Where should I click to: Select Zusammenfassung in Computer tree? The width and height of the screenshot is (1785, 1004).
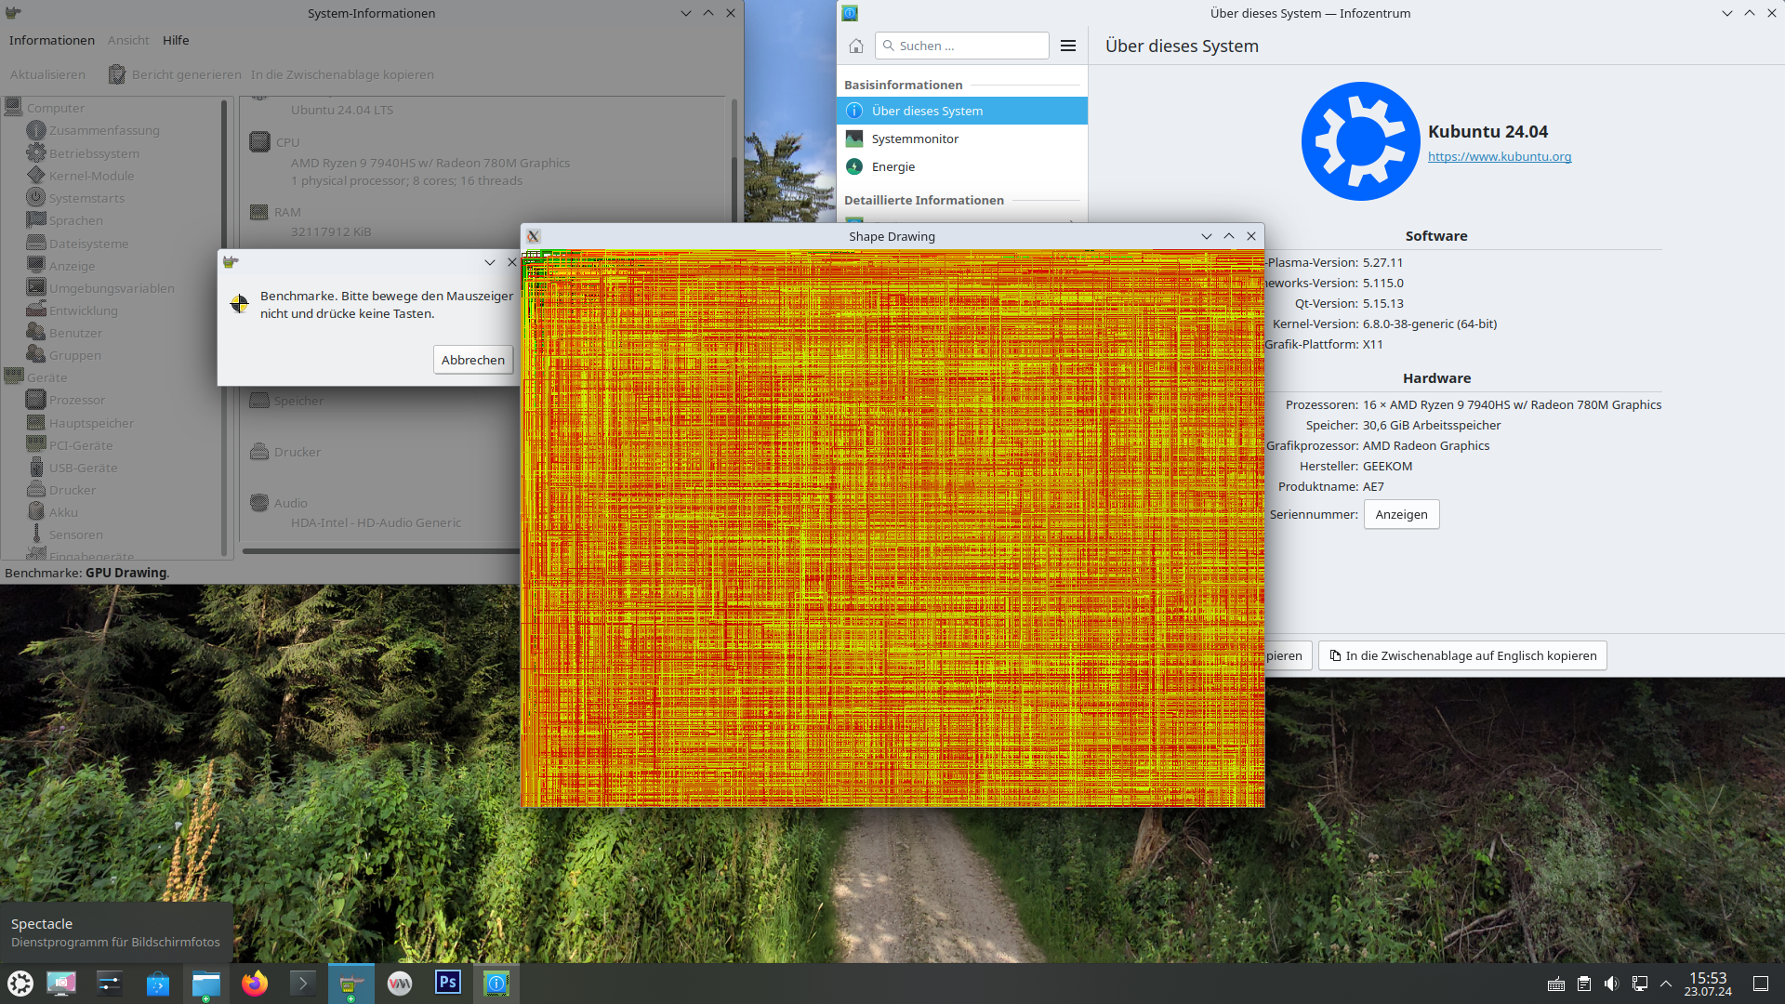pos(104,130)
